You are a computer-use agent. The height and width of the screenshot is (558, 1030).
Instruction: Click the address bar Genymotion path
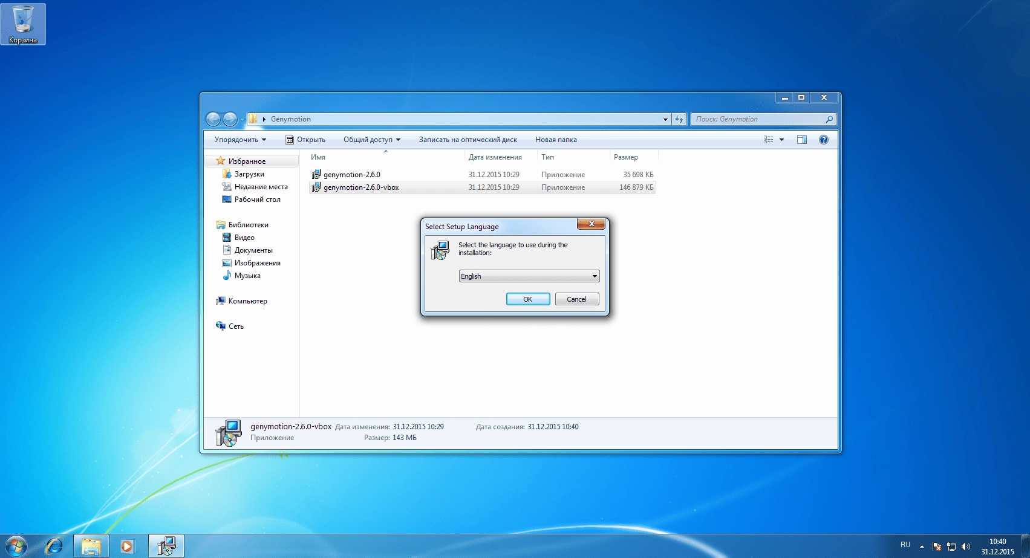(291, 119)
